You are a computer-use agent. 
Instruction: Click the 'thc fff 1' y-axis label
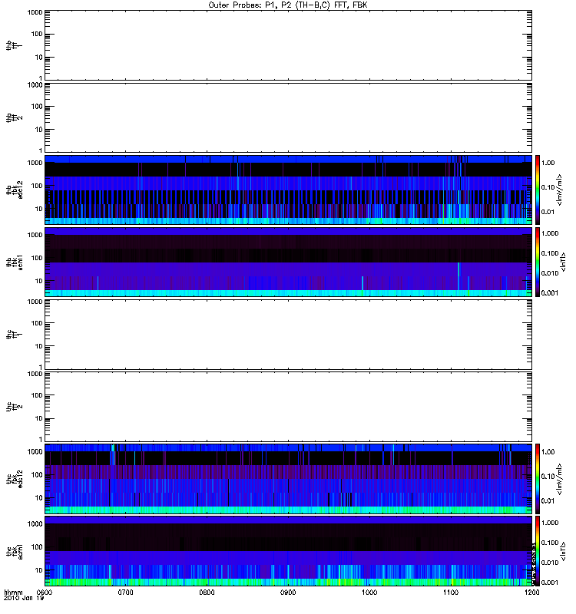coord(14,335)
